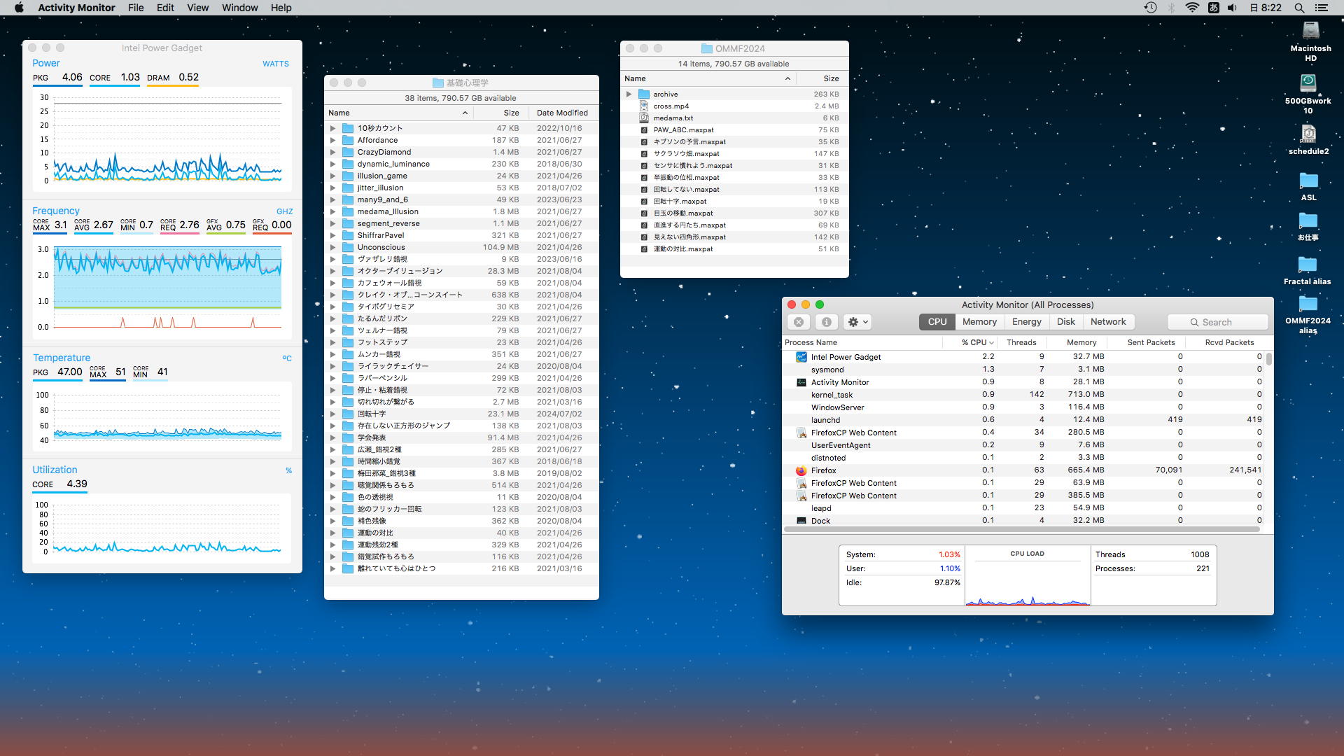Select the cross.mp4 file icon
The height and width of the screenshot is (756, 1344).
(644, 106)
